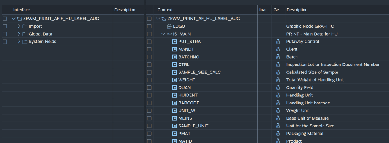Click the HUIDENT field icon
The width and height of the screenshot is (389, 143).
coord(175,95)
